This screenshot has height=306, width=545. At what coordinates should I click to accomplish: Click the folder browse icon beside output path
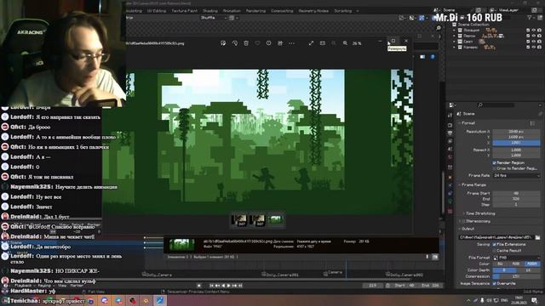(537, 237)
